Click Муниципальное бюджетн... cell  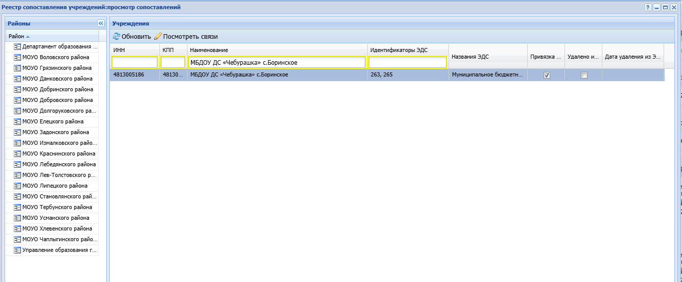[488, 75]
